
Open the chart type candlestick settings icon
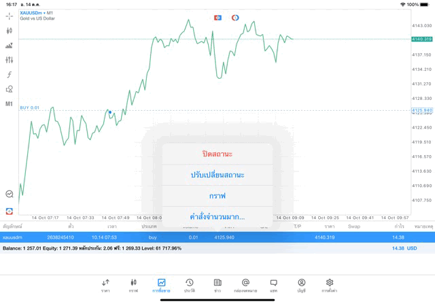coord(10,31)
